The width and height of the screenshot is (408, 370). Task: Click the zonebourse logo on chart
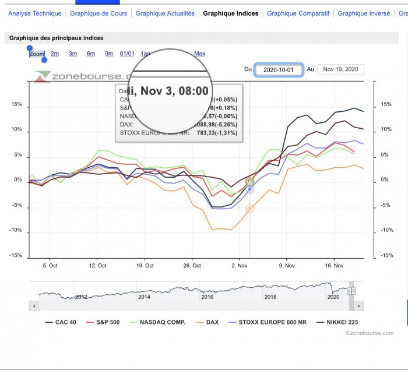[x=83, y=76]
